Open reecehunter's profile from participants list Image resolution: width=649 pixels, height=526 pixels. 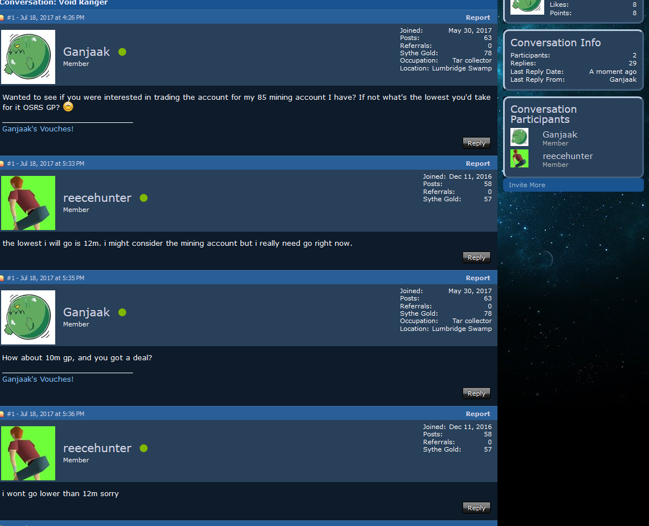click(567, 156)
